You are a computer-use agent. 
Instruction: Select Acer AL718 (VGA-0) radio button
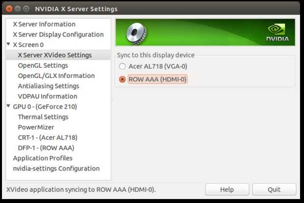pyautogui.click(x=123, y=66)
